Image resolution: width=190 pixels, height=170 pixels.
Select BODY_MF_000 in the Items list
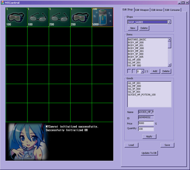(x=136, y=48)
